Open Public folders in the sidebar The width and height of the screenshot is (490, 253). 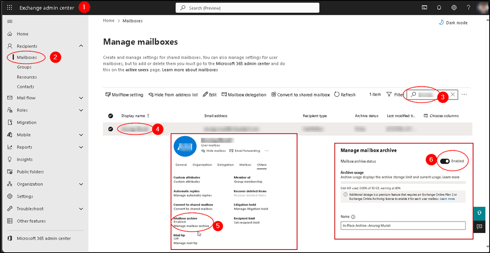tap(30, 171)
